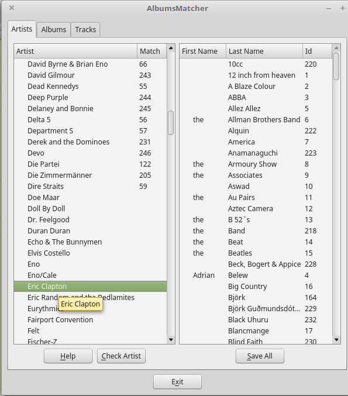Select Felt artist row

pos(91,331)
